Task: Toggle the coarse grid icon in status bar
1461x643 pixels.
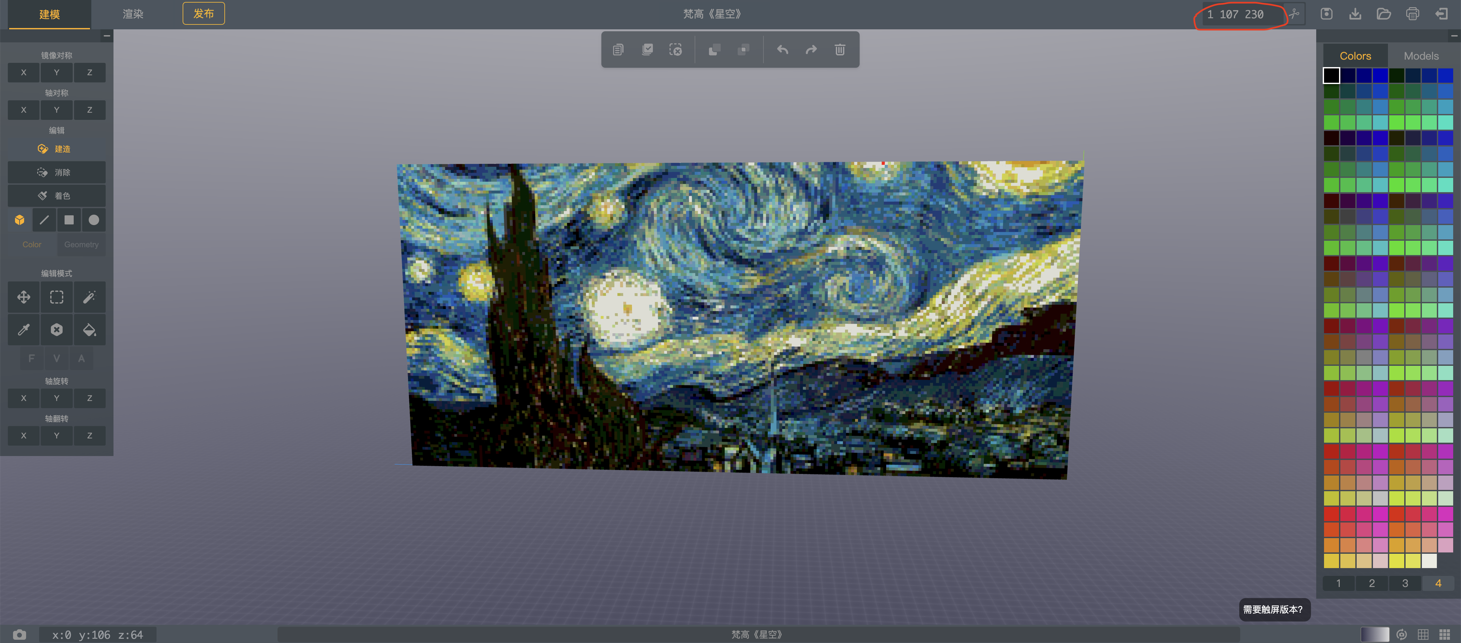Action: tap(1423, 635)
